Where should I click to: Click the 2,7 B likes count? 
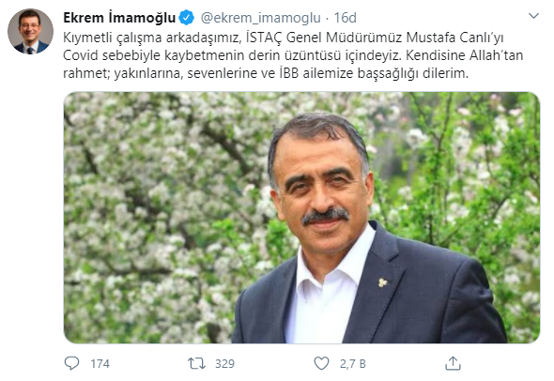tap(353, 364)
